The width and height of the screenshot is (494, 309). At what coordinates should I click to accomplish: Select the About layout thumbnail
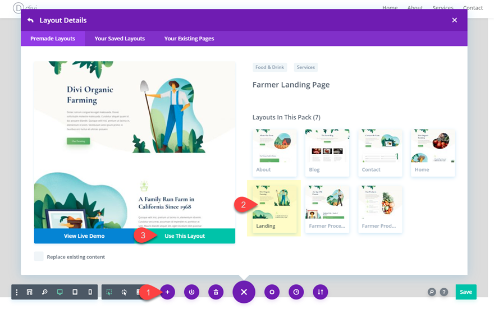[275, 153]
